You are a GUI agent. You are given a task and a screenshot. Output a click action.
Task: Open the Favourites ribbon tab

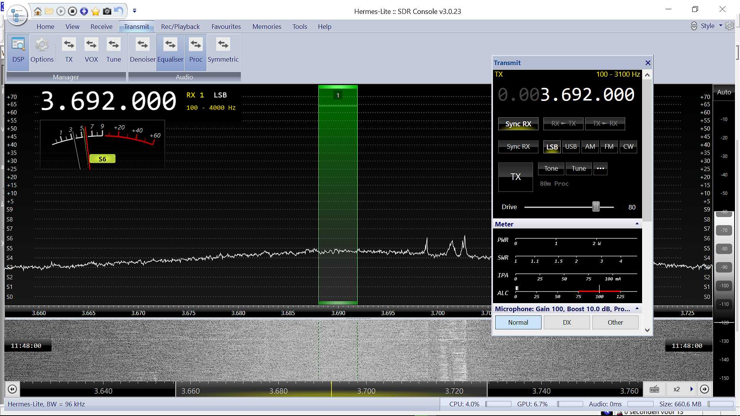point(226,27)
